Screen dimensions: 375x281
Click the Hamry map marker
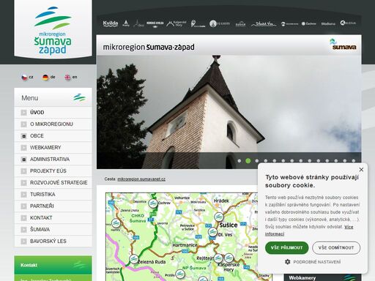point(116,223)
